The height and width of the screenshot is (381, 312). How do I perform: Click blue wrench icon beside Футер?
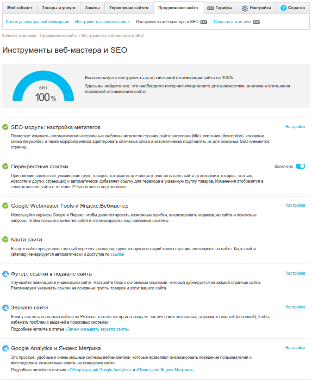click(x=6, y=274)
